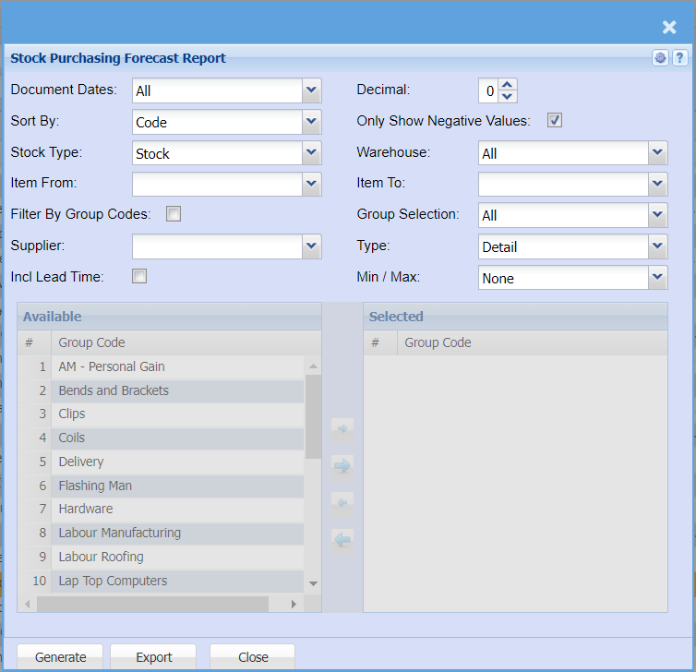Close the dialog with the white X icon

[669, 28]
